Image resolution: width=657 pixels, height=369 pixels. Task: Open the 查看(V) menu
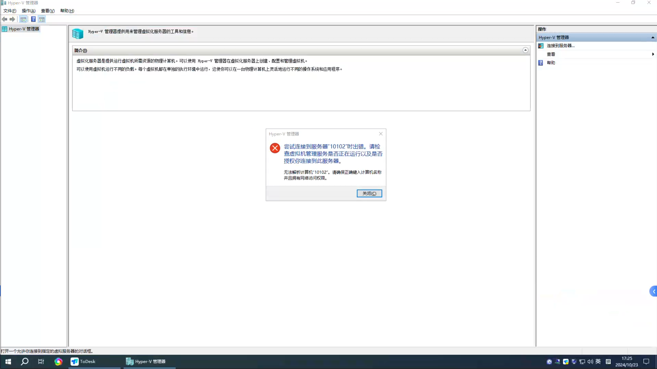point(48,11)
